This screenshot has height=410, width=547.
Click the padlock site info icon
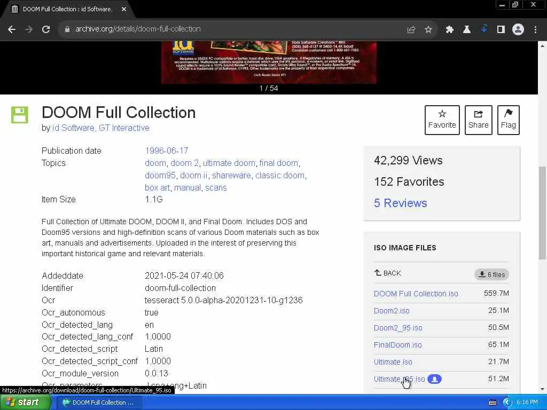point(67,29)
